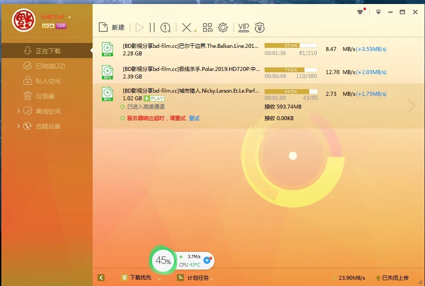Toggle 已关闭上传 to enable uploading

(393, 278)
